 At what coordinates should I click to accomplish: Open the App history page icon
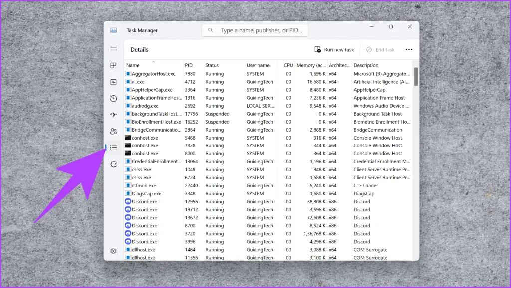pos(113,98)
